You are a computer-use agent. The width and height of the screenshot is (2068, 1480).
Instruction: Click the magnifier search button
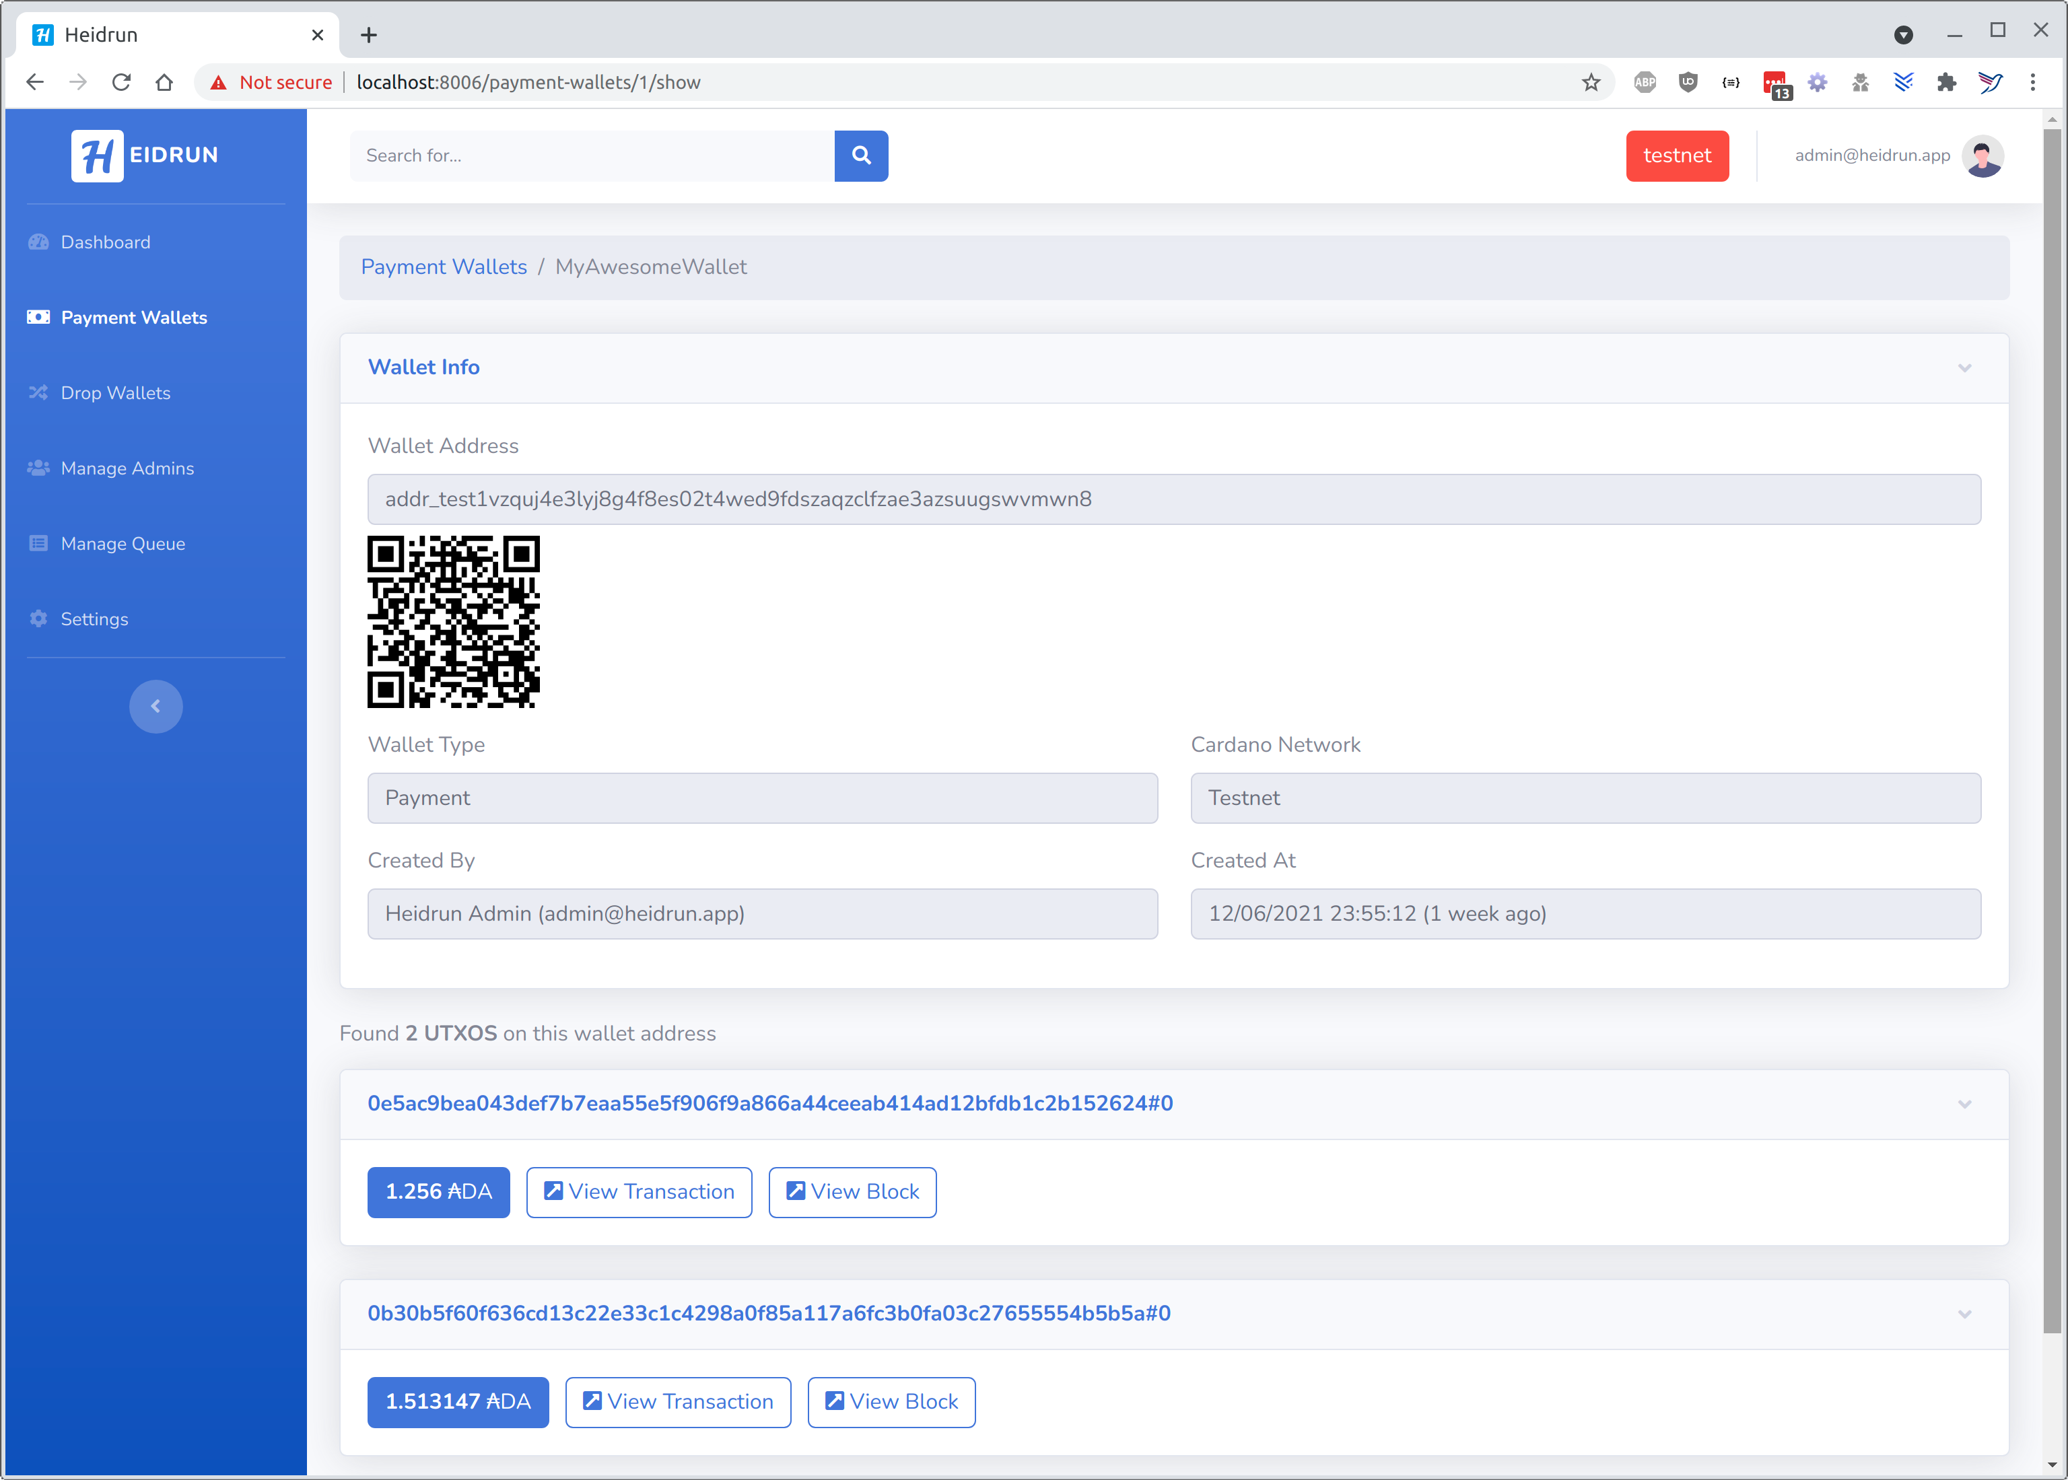[x=860, y=156]
